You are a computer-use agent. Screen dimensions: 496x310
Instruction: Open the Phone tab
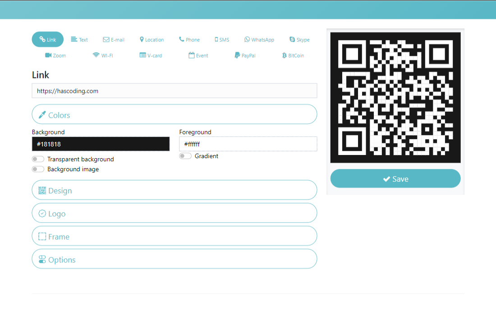(x=189, y=40)
